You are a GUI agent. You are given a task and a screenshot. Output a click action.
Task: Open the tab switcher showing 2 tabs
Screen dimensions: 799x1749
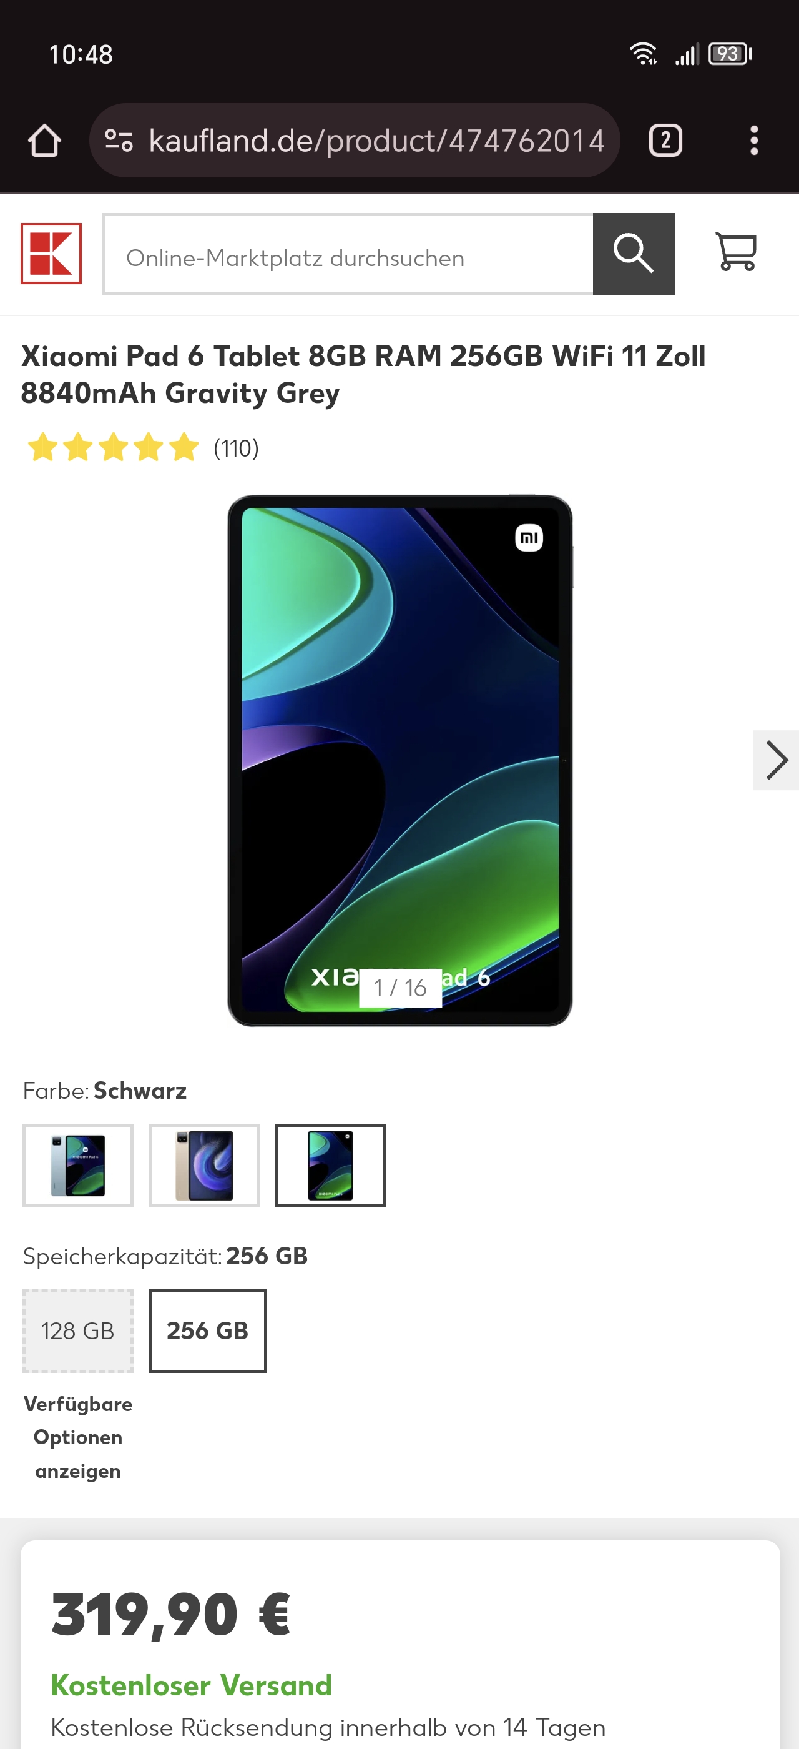665,141
